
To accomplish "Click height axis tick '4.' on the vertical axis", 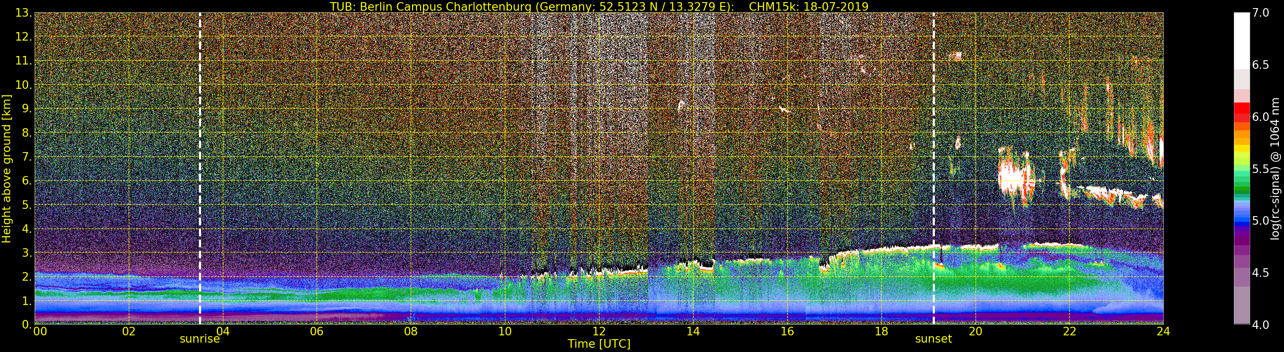I will [x=27, y=229].
